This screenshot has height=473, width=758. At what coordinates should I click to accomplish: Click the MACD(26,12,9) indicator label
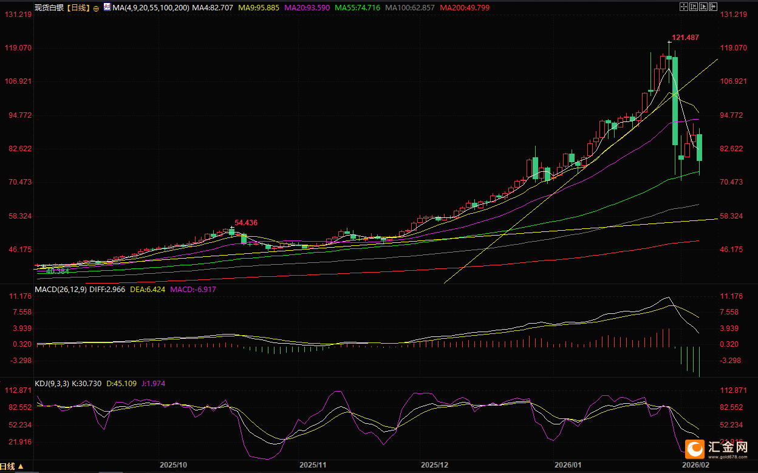click(60, 290)
